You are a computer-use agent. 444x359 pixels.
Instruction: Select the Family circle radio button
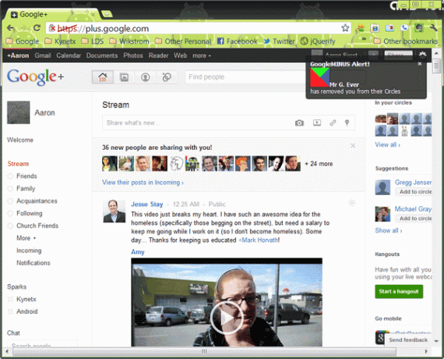10,189
